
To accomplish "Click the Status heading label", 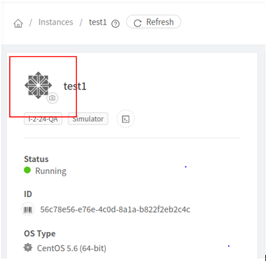I will [36, 159].
